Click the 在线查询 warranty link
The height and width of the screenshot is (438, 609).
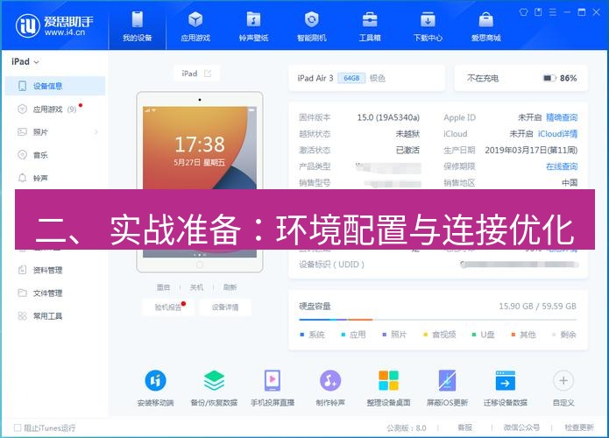[562, 166]
